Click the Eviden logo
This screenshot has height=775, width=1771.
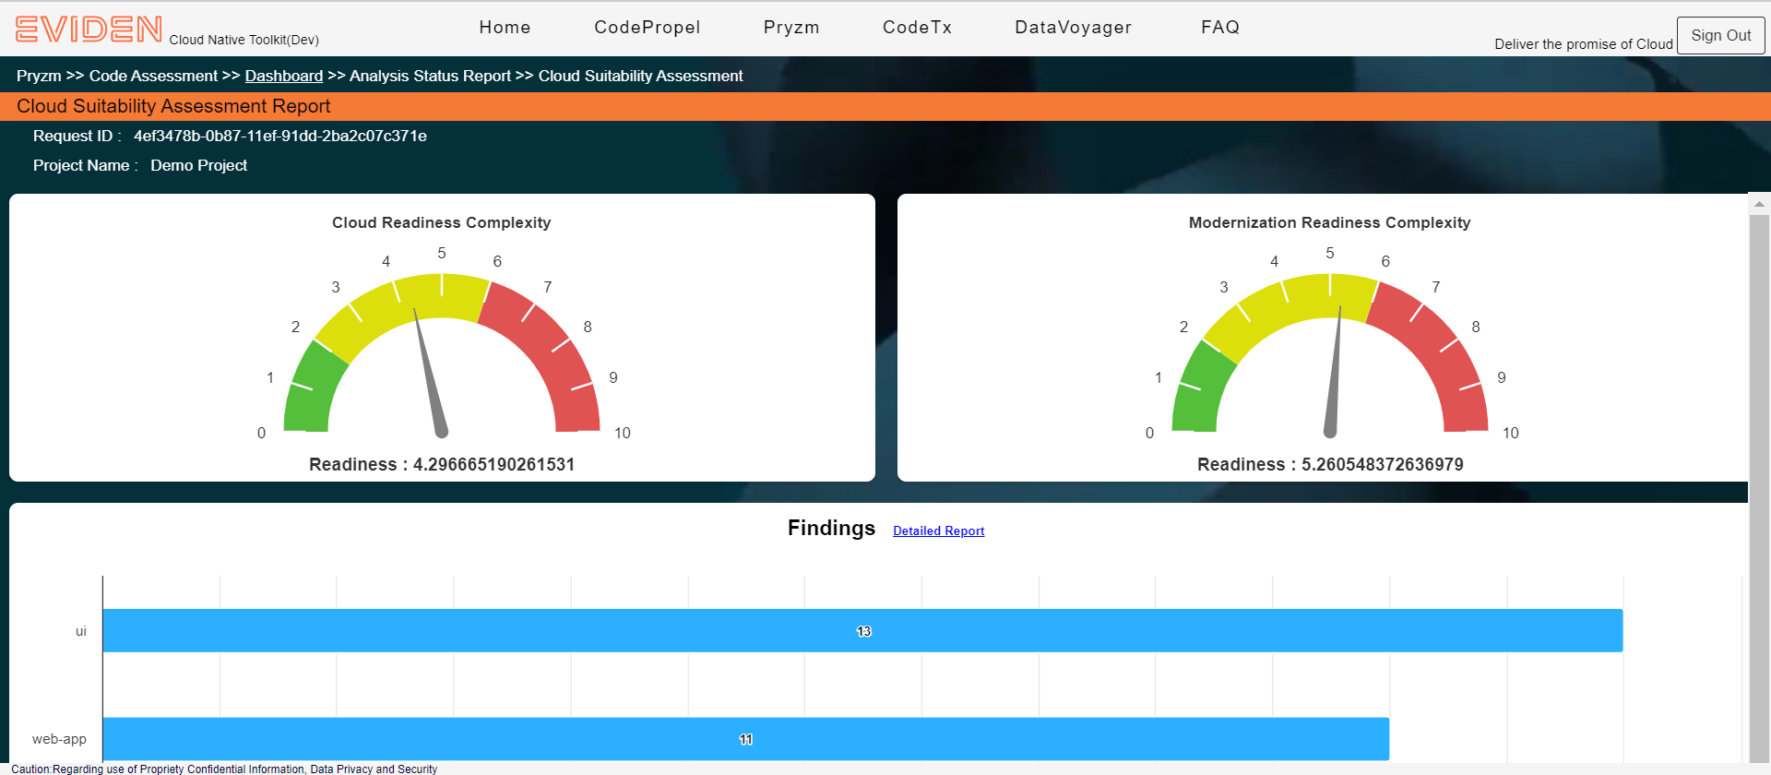point(89,30)
